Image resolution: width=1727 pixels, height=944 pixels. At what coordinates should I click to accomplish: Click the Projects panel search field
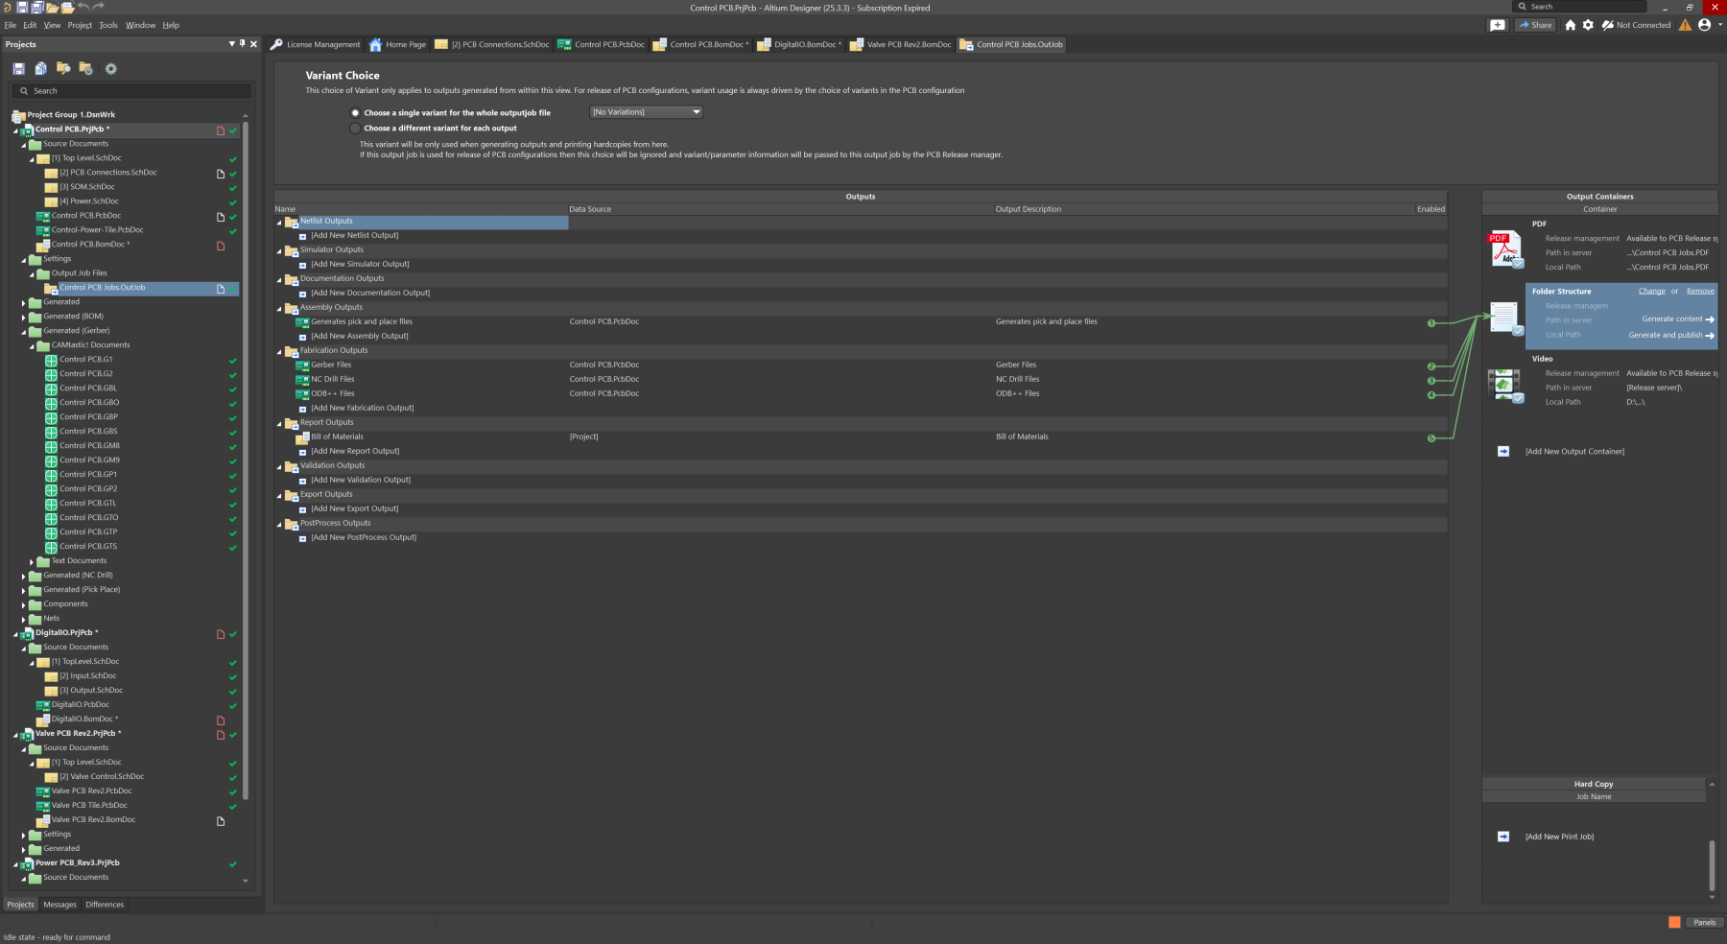click(x=134, y=91)
